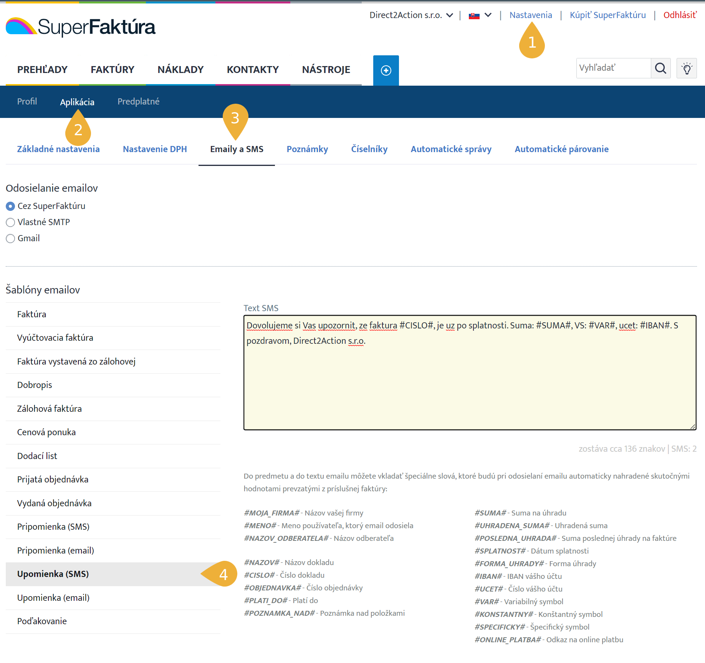Click the SuperFaktúra logo
The height and width of the screenshot is (663, 705).
(x=81, y=27)
